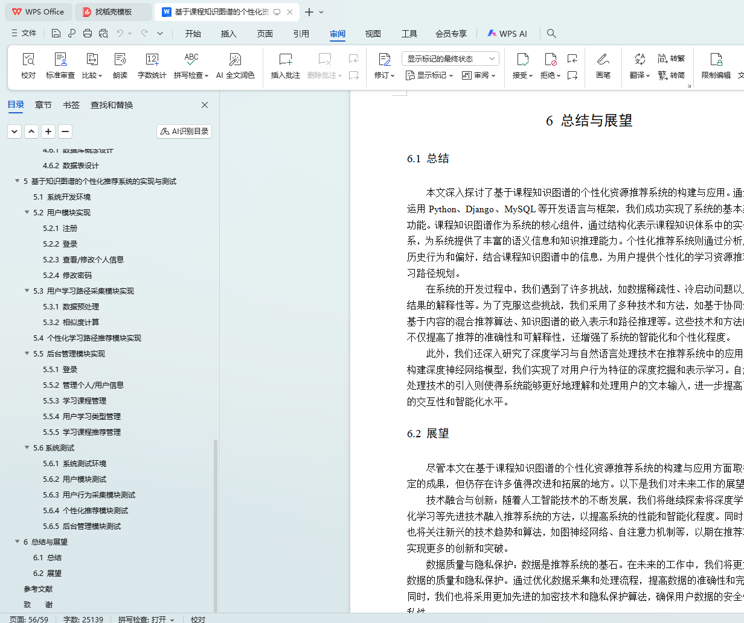The image size is (744, 623).
Task: Click the export-to-PDF icon in quick toolbar
Action: pos(72,33)
